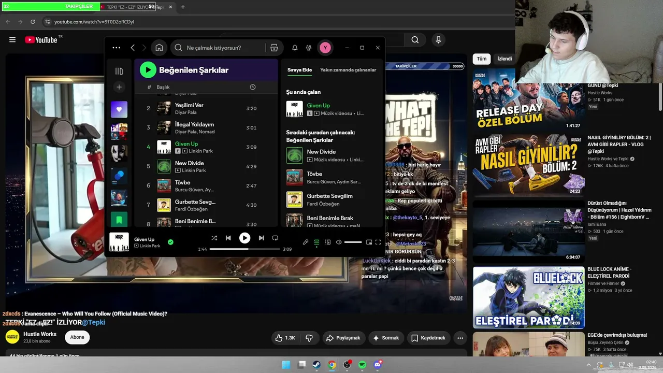Adjust the Spotify volume slider
The width and height of the screenshot is (663, 373).
(353, 242)
